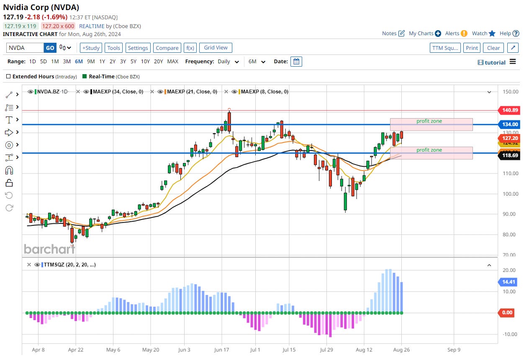Click the GO button

[50, 48]
